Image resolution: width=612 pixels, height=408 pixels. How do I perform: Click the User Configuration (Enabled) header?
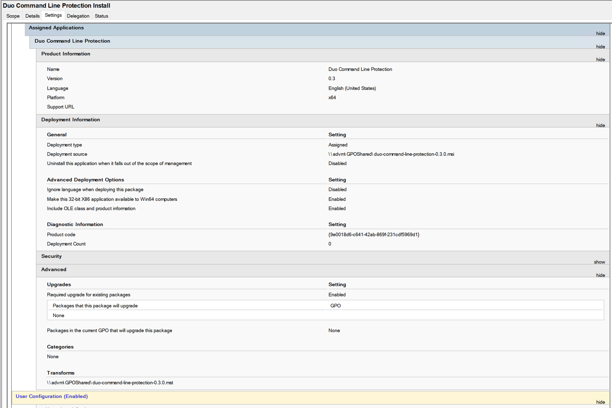point(52,396)
